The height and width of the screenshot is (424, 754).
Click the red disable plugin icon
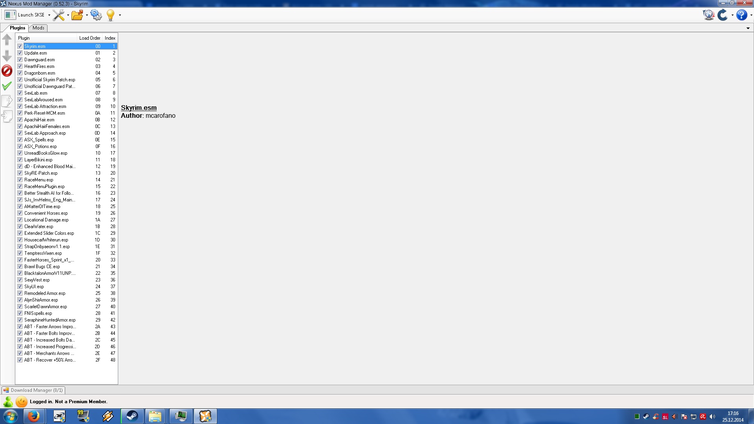coord(7,71)
